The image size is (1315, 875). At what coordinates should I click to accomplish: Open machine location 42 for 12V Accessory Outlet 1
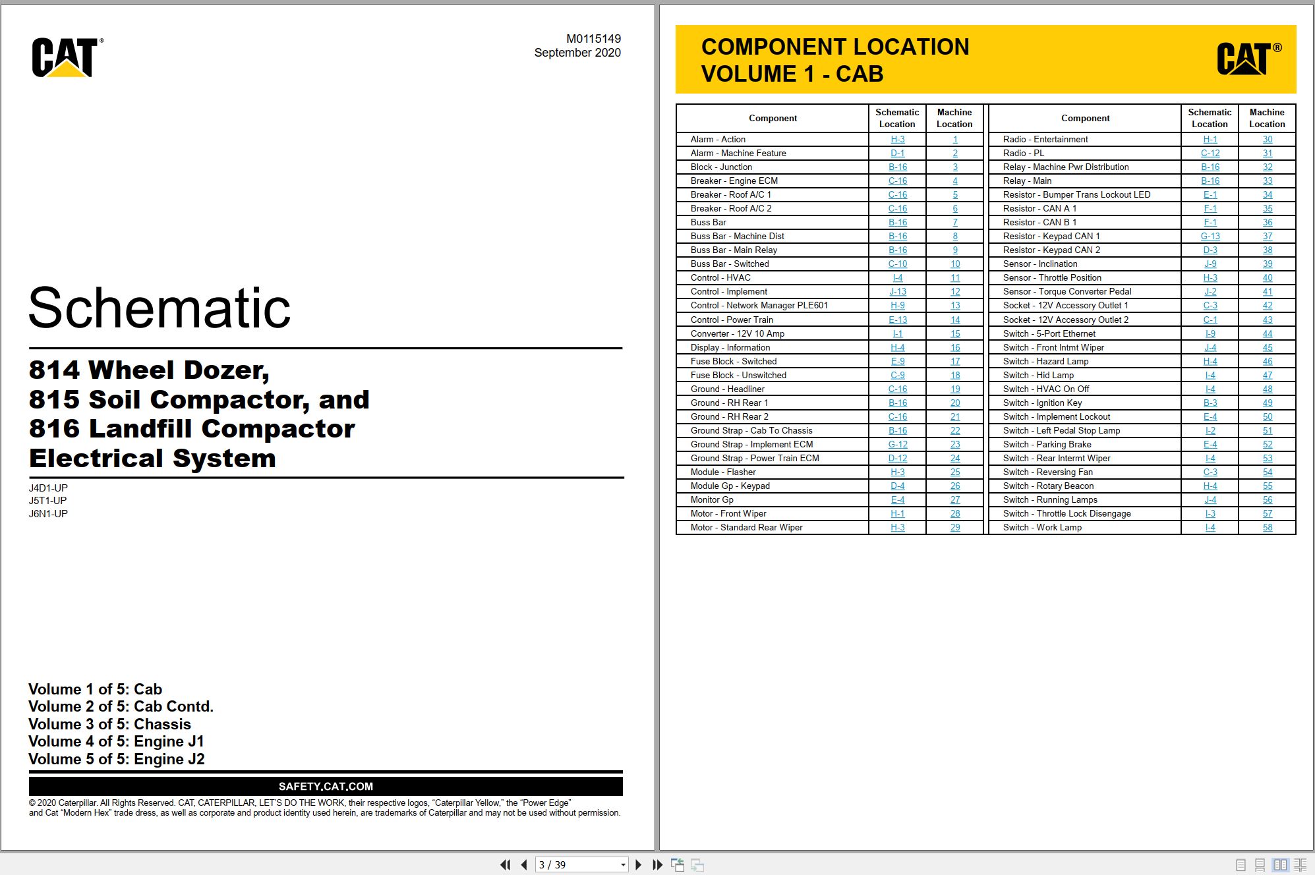point(1267,305)
